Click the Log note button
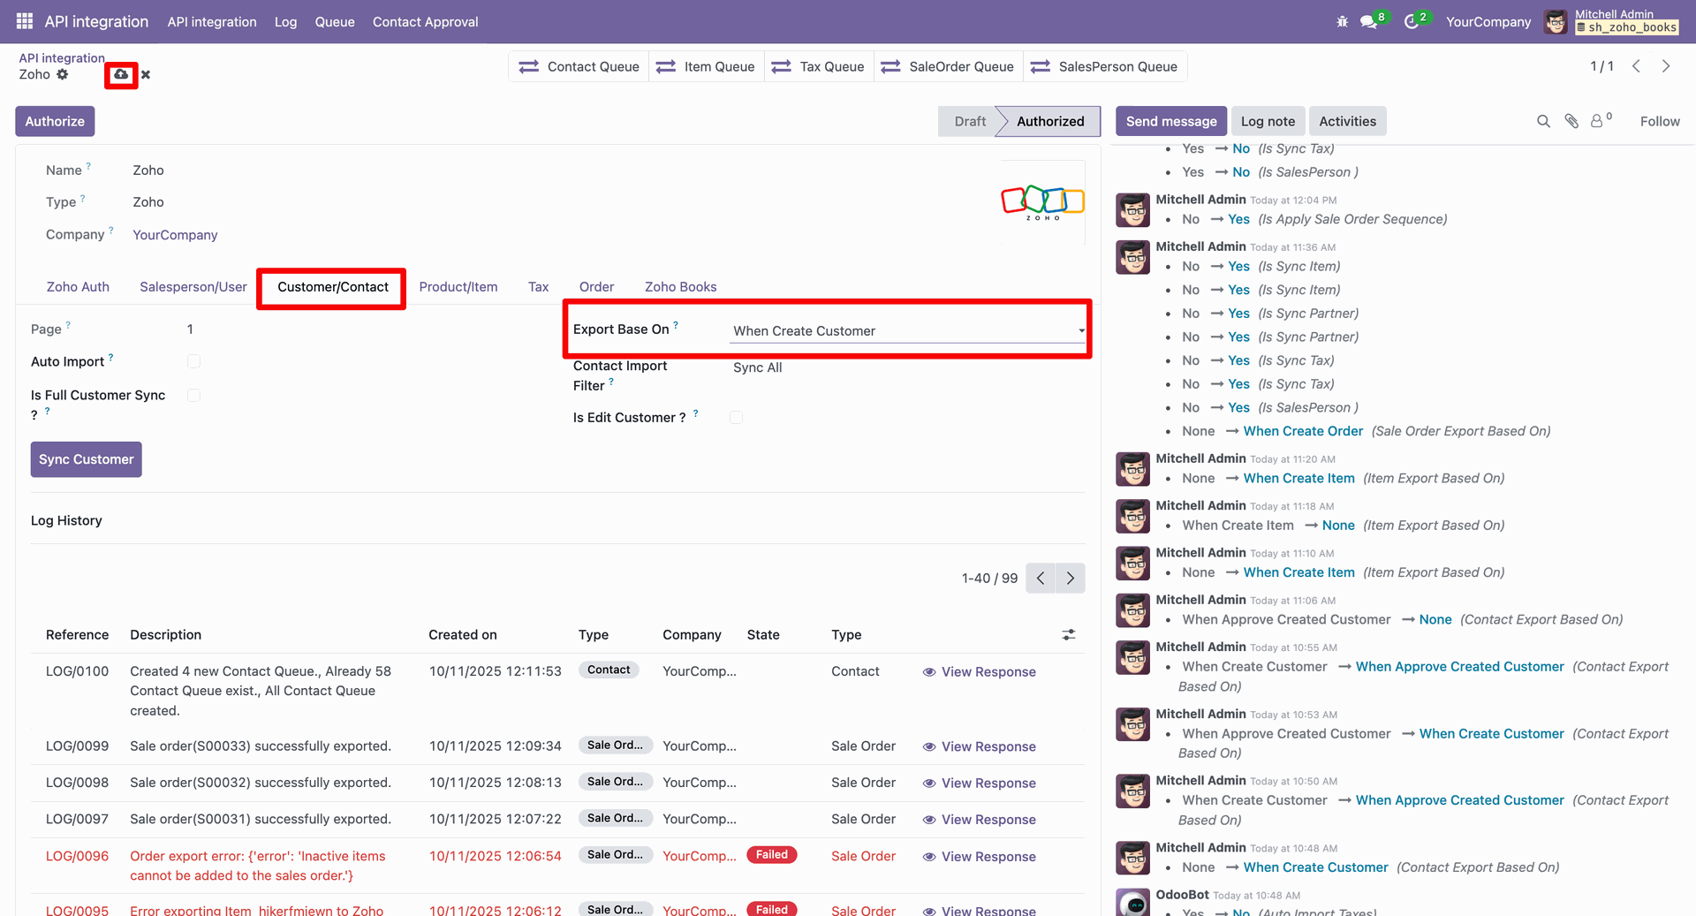 (x=1268, y=121)
